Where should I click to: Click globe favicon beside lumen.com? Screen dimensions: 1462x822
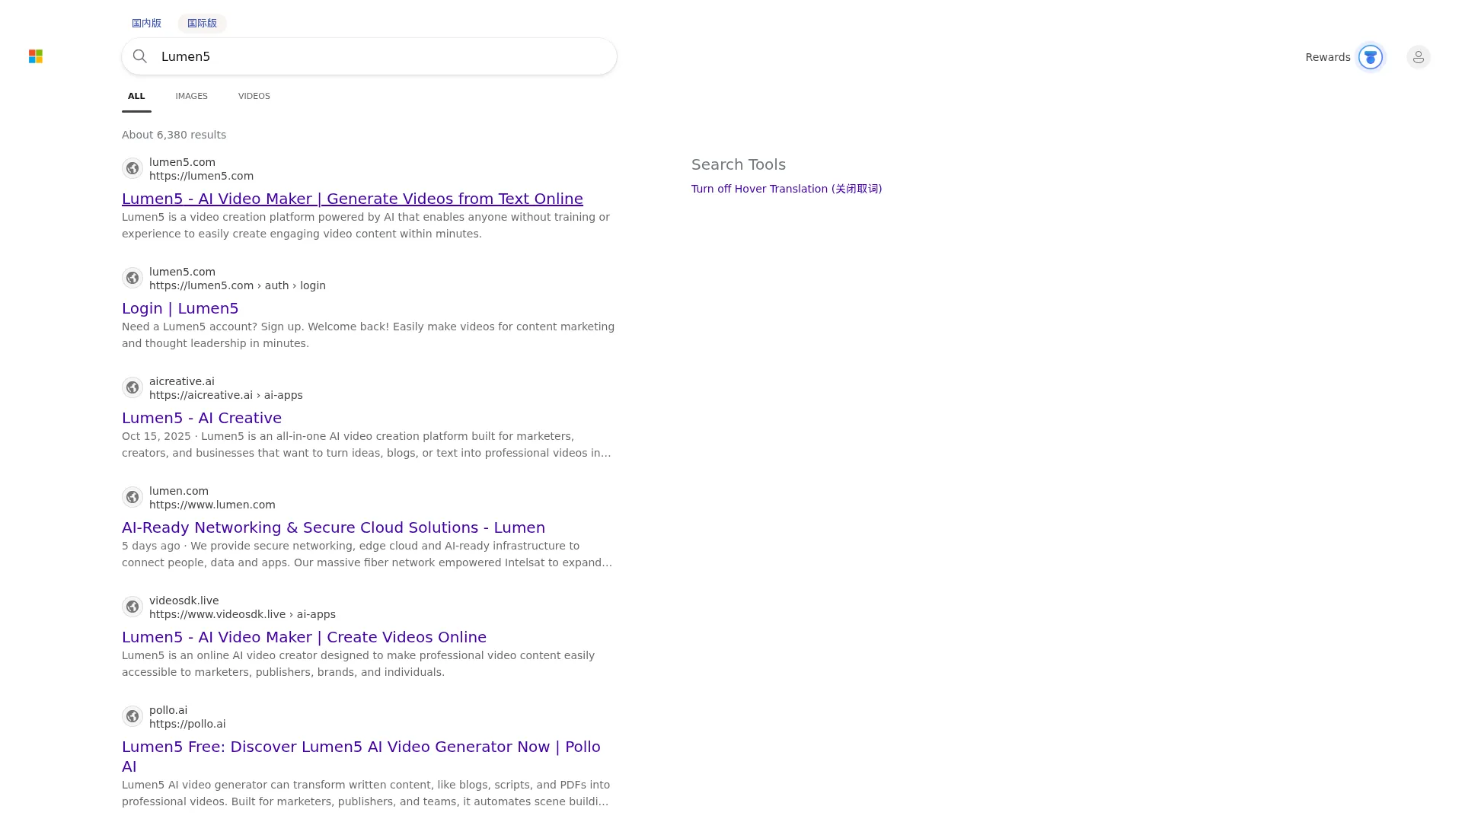coord(132,497)
